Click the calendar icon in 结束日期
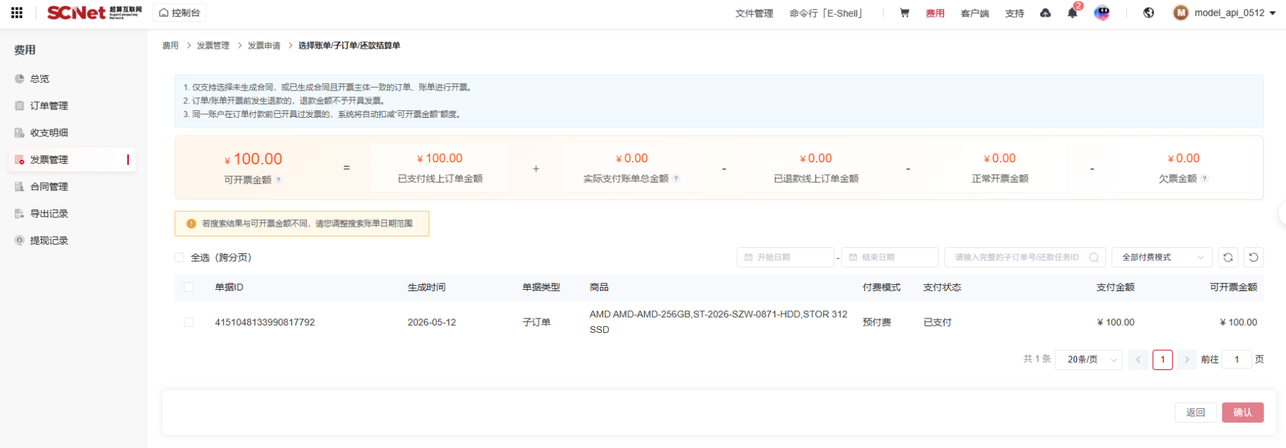The image size is (1286, 448). [853, 258]
